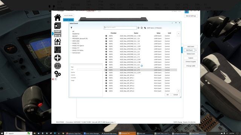Screen dimensions: 241x135
Task: Open the cockpit controls sidebar icon
Action: tap(58, 42)
